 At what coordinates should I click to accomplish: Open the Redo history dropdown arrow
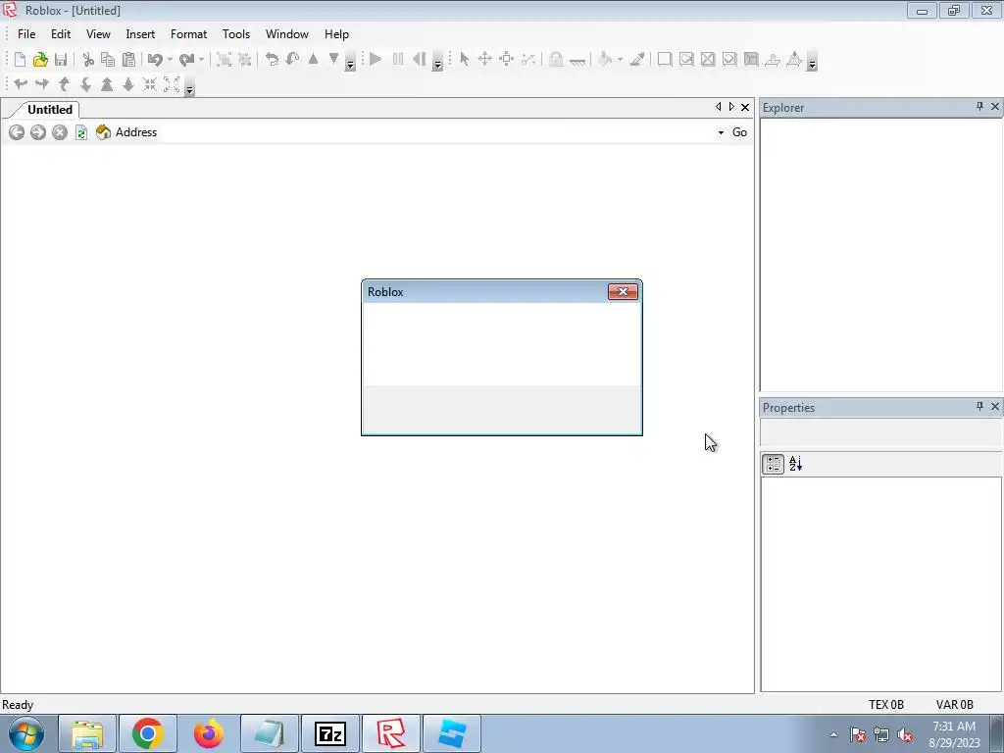click(201, 60)
